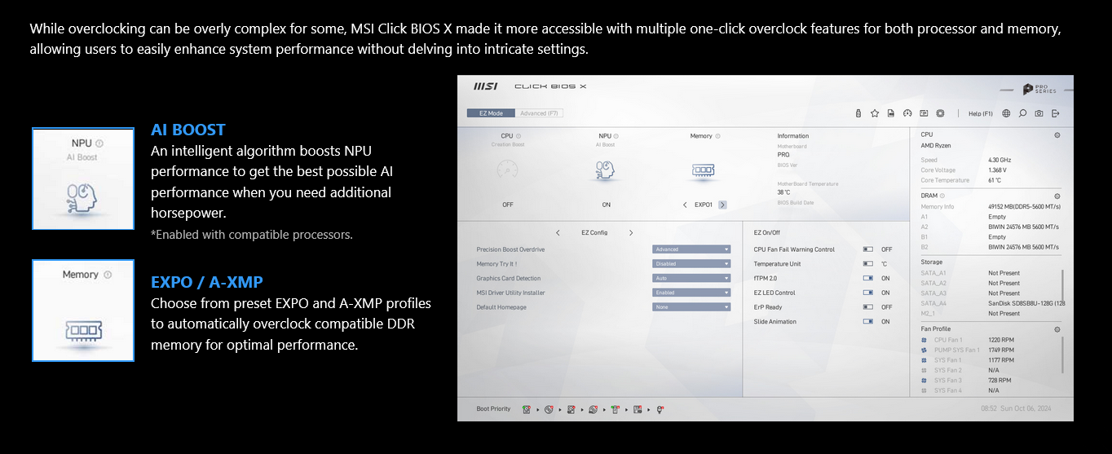Click the SanDisk SD8SB8U-128G storage entry

tap(1026, 303)
